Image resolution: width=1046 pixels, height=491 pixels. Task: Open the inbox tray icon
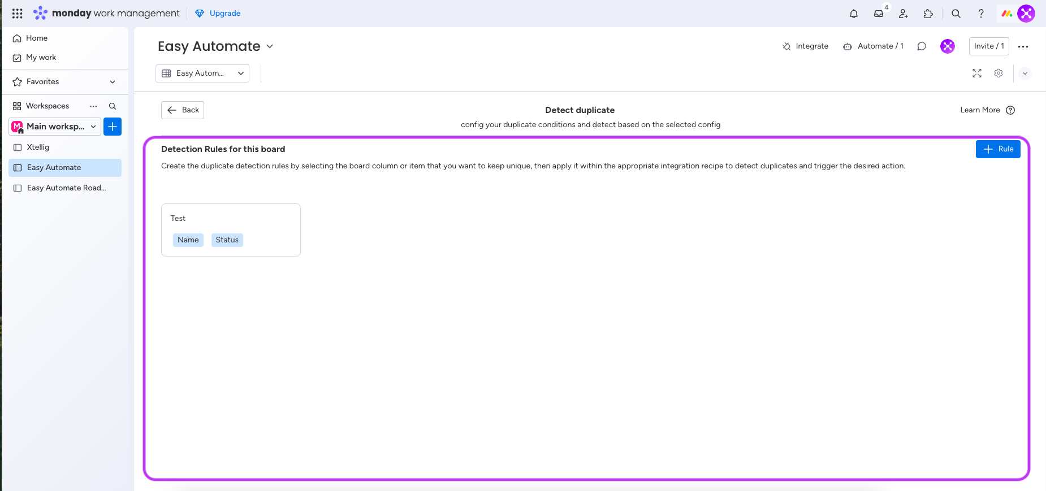click(879, 14)
